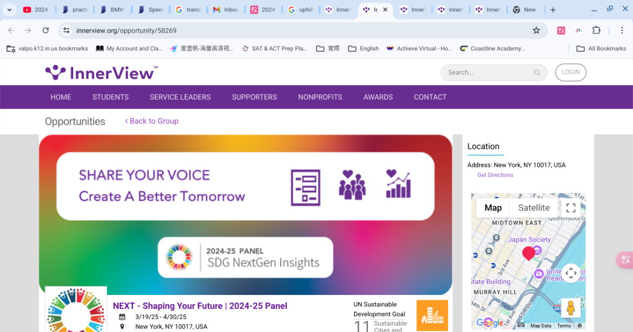Switch to the Gmail Inbox tab
The height and width of the screenshot is (332, 633).
pyautogui.click(x=226, y=10)
